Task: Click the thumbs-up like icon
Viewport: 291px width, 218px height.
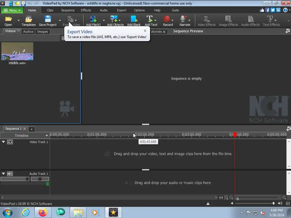Action: tap(262, 10)
